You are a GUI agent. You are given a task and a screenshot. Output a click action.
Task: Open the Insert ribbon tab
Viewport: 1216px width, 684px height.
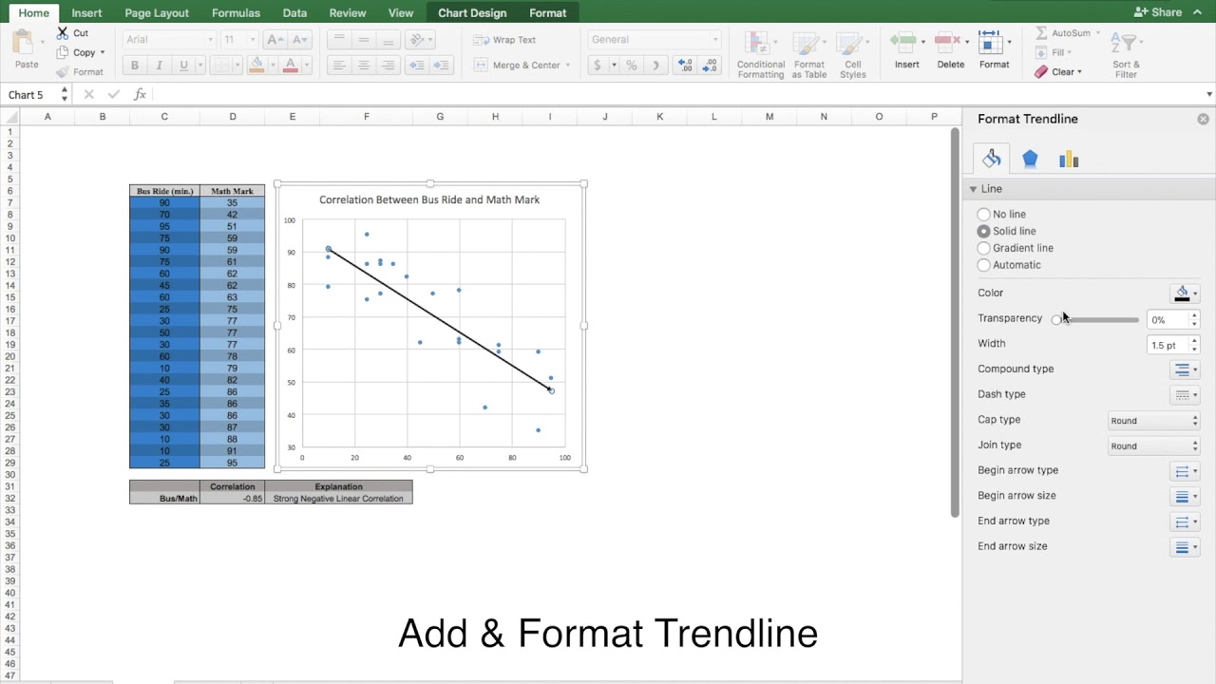(x=86, y=13)
